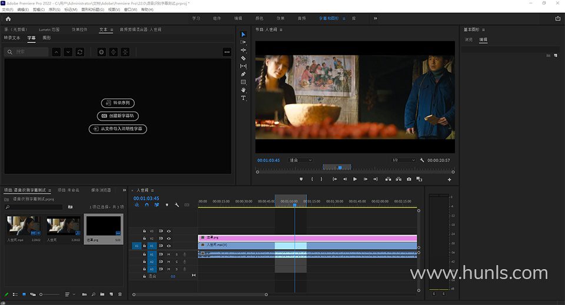Activate the Razor tool

click(x=243, y=58)
